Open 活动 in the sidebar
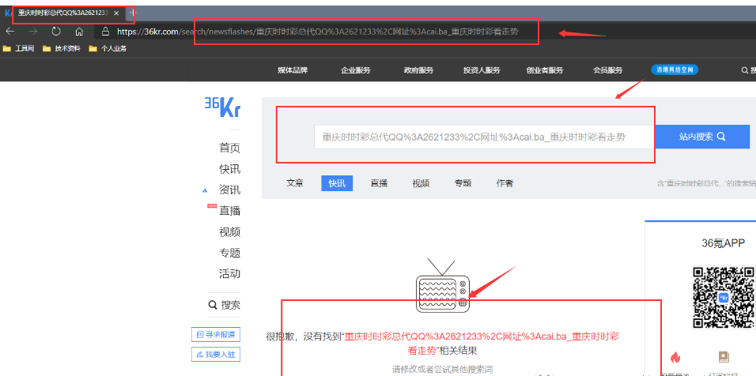Image resolution: width=756 pixels, height=376 pixels. (229, 274)
